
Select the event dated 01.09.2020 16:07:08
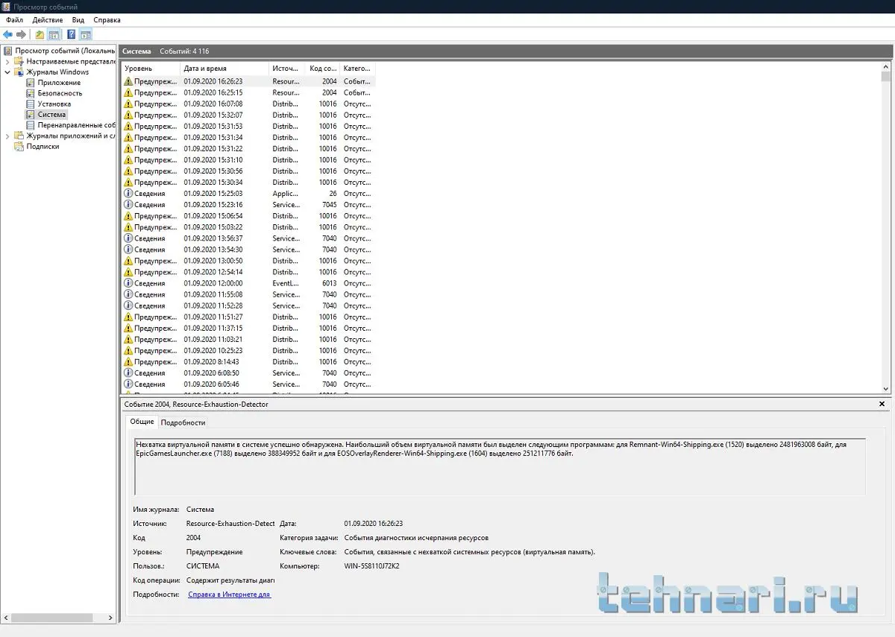pyautogui.click(x=248, y=104)
